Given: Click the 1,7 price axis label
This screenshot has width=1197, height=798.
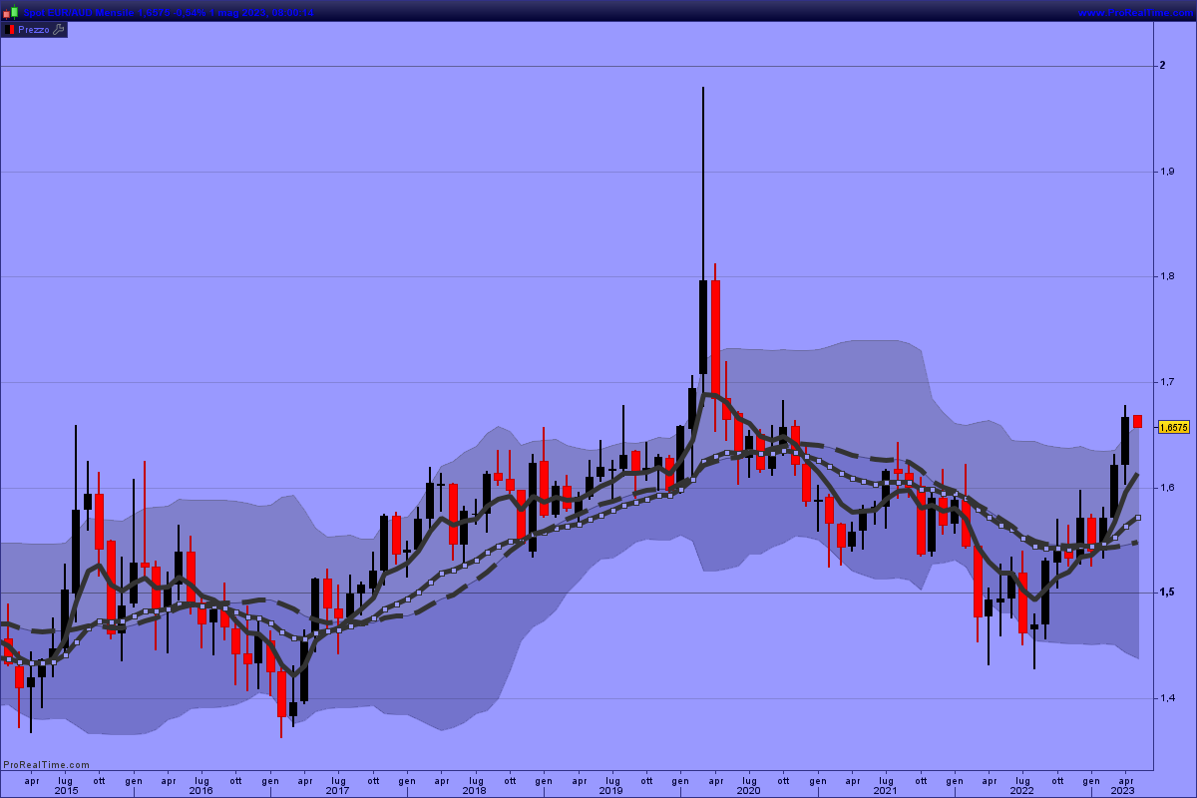Looking at the screenshot, I should 1165,382.
